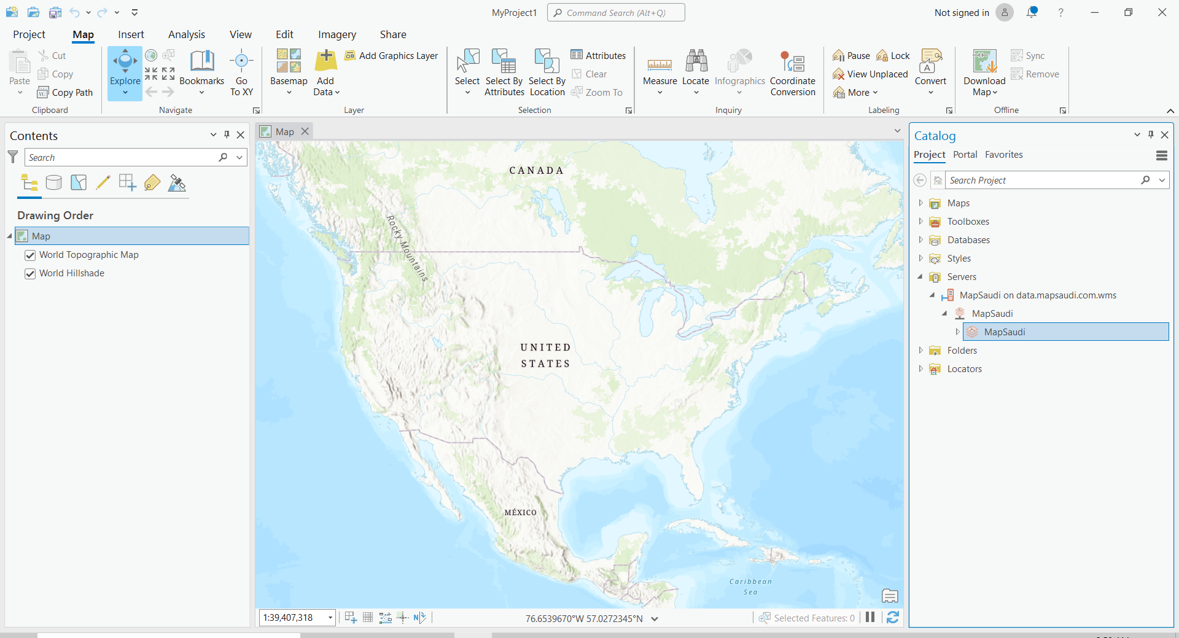Toggle auto-hide pin on Contents pane
Screen dimensions: 1179x638
click(227, 135)
